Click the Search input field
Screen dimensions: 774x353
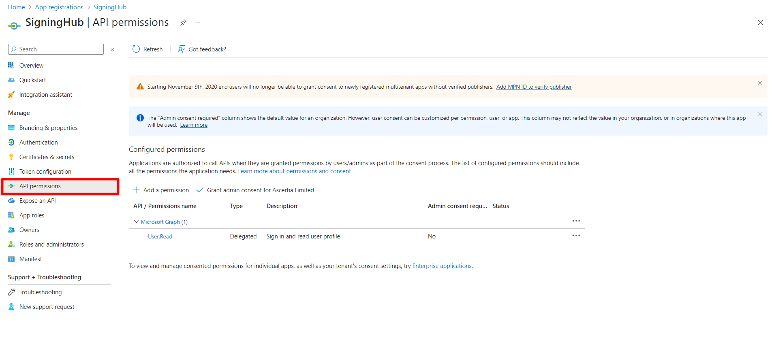56,49
